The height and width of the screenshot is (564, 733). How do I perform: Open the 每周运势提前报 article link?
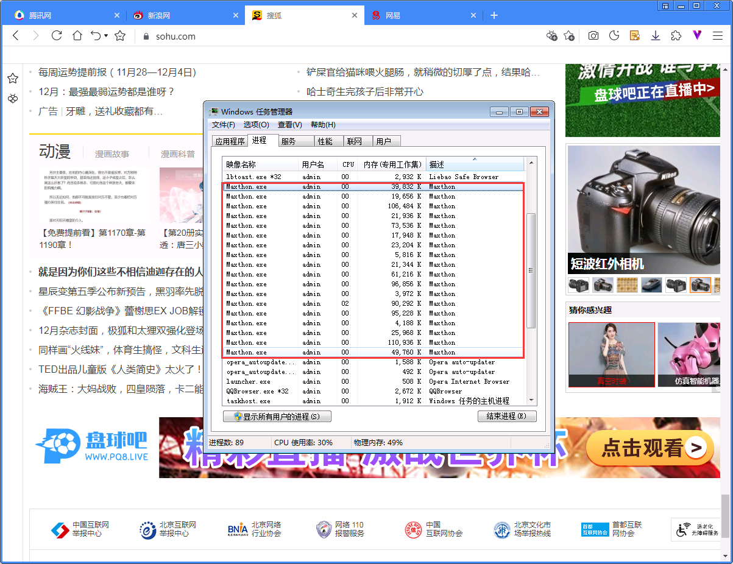118,72
